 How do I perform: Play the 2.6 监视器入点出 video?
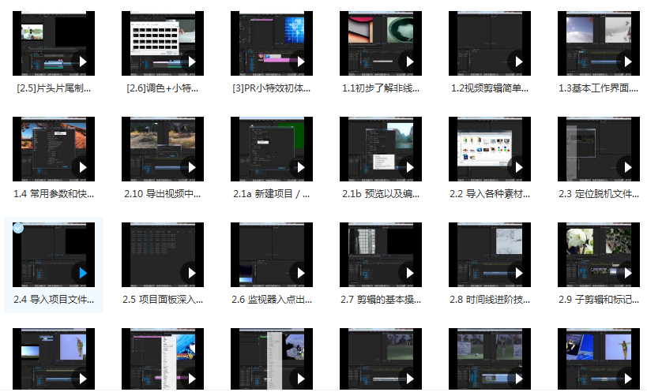(x=300, y=273)
